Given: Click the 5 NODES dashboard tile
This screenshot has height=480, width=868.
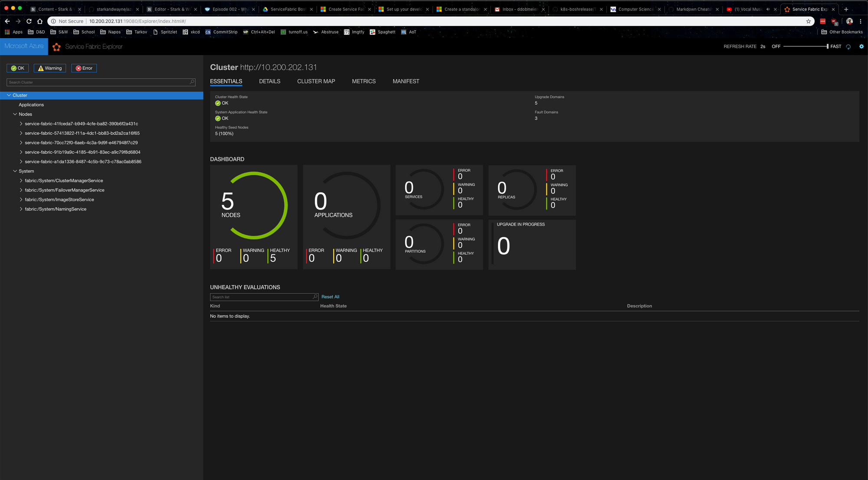Looking at the screenshot, I should click(253, 217).
